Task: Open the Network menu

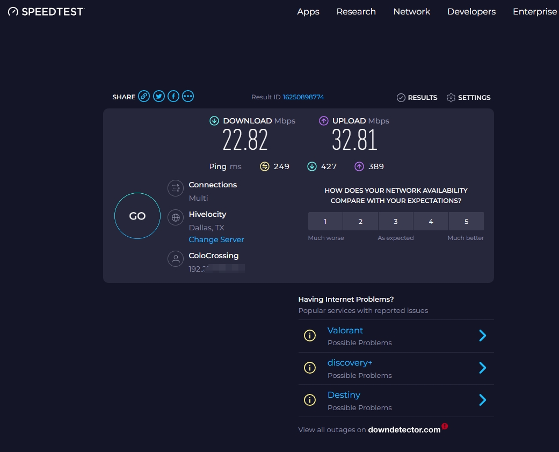Action: tap(412, 12)
